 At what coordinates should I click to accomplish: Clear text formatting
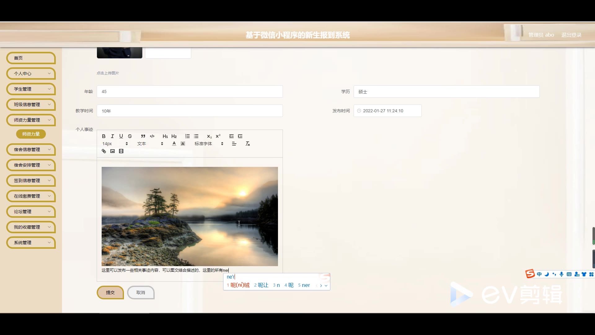point(248,144)
